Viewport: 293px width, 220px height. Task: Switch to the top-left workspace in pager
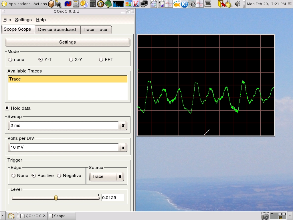pos(272,214)
